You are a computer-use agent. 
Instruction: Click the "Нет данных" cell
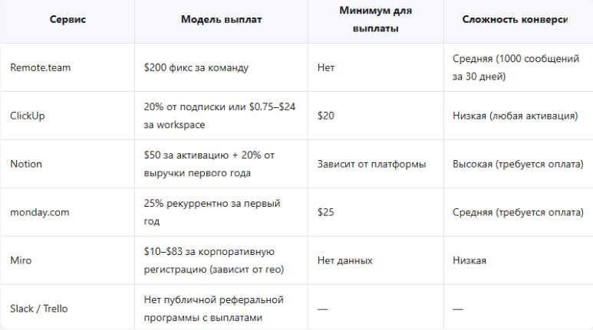coord(344,260)
